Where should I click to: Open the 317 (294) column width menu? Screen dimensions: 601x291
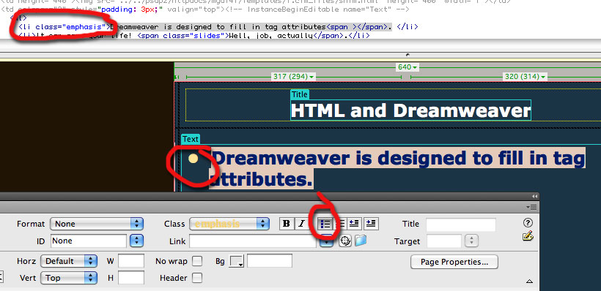293,77
